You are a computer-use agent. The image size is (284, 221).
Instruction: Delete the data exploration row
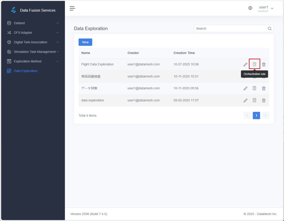(x=264, y=100)
